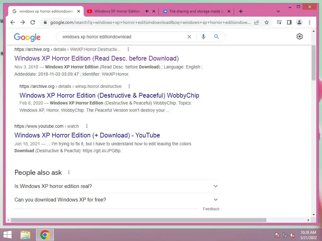Open options for youtube.com result
The image size is (322, 241).
click(87, 126)
